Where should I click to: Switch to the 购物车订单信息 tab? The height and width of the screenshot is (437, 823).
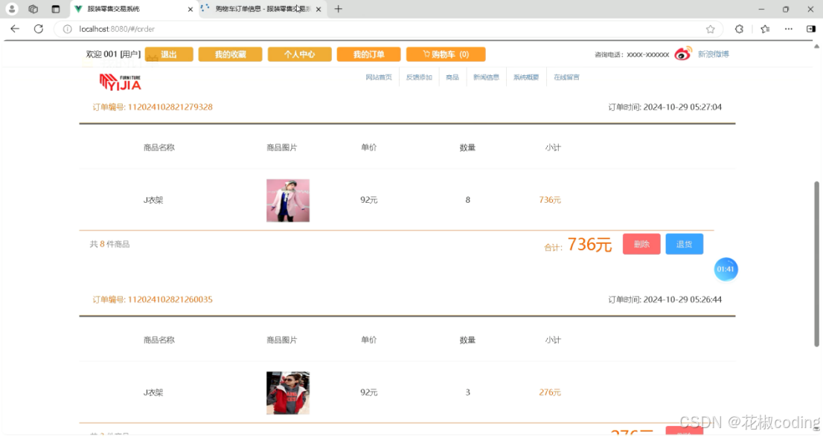[x=263, y=9]
